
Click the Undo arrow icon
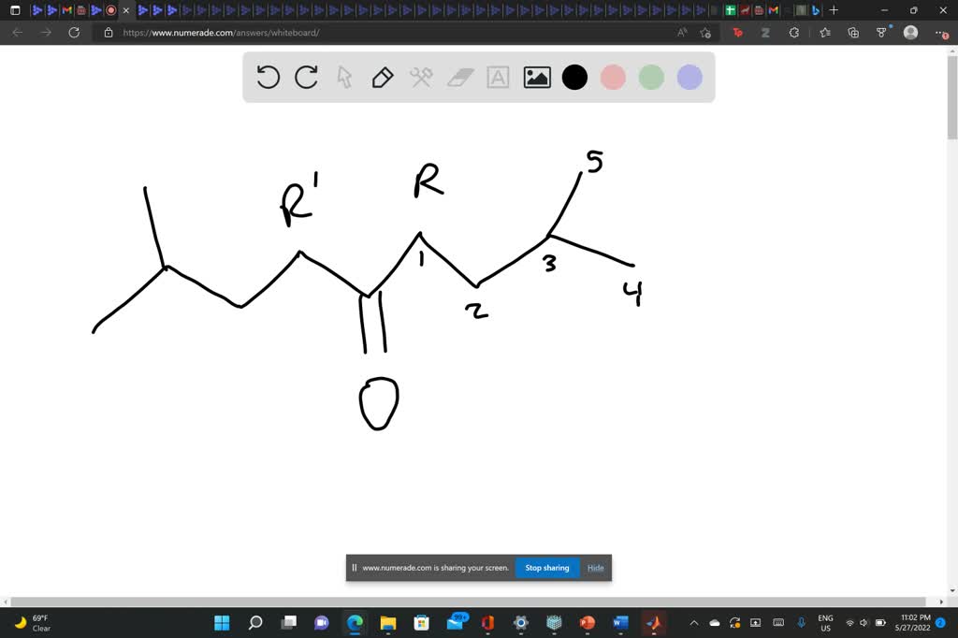point(269,78)
